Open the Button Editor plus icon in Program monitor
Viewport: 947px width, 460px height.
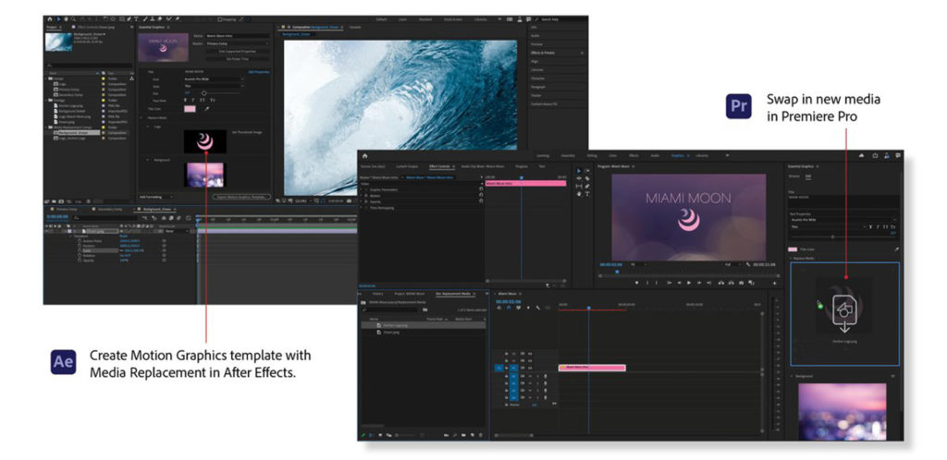(x=774, y=283)
